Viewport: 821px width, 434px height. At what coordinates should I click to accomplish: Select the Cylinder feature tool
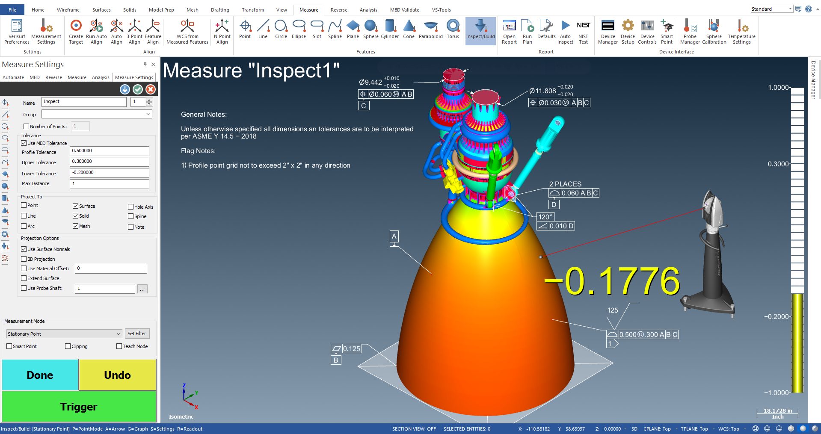pos(389,30)
